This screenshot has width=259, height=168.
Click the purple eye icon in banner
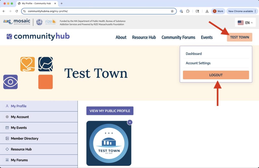click(10, 82)
